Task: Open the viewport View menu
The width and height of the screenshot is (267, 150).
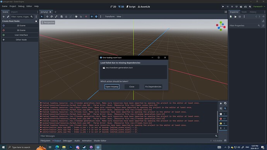Action: (x=119, y=17)
